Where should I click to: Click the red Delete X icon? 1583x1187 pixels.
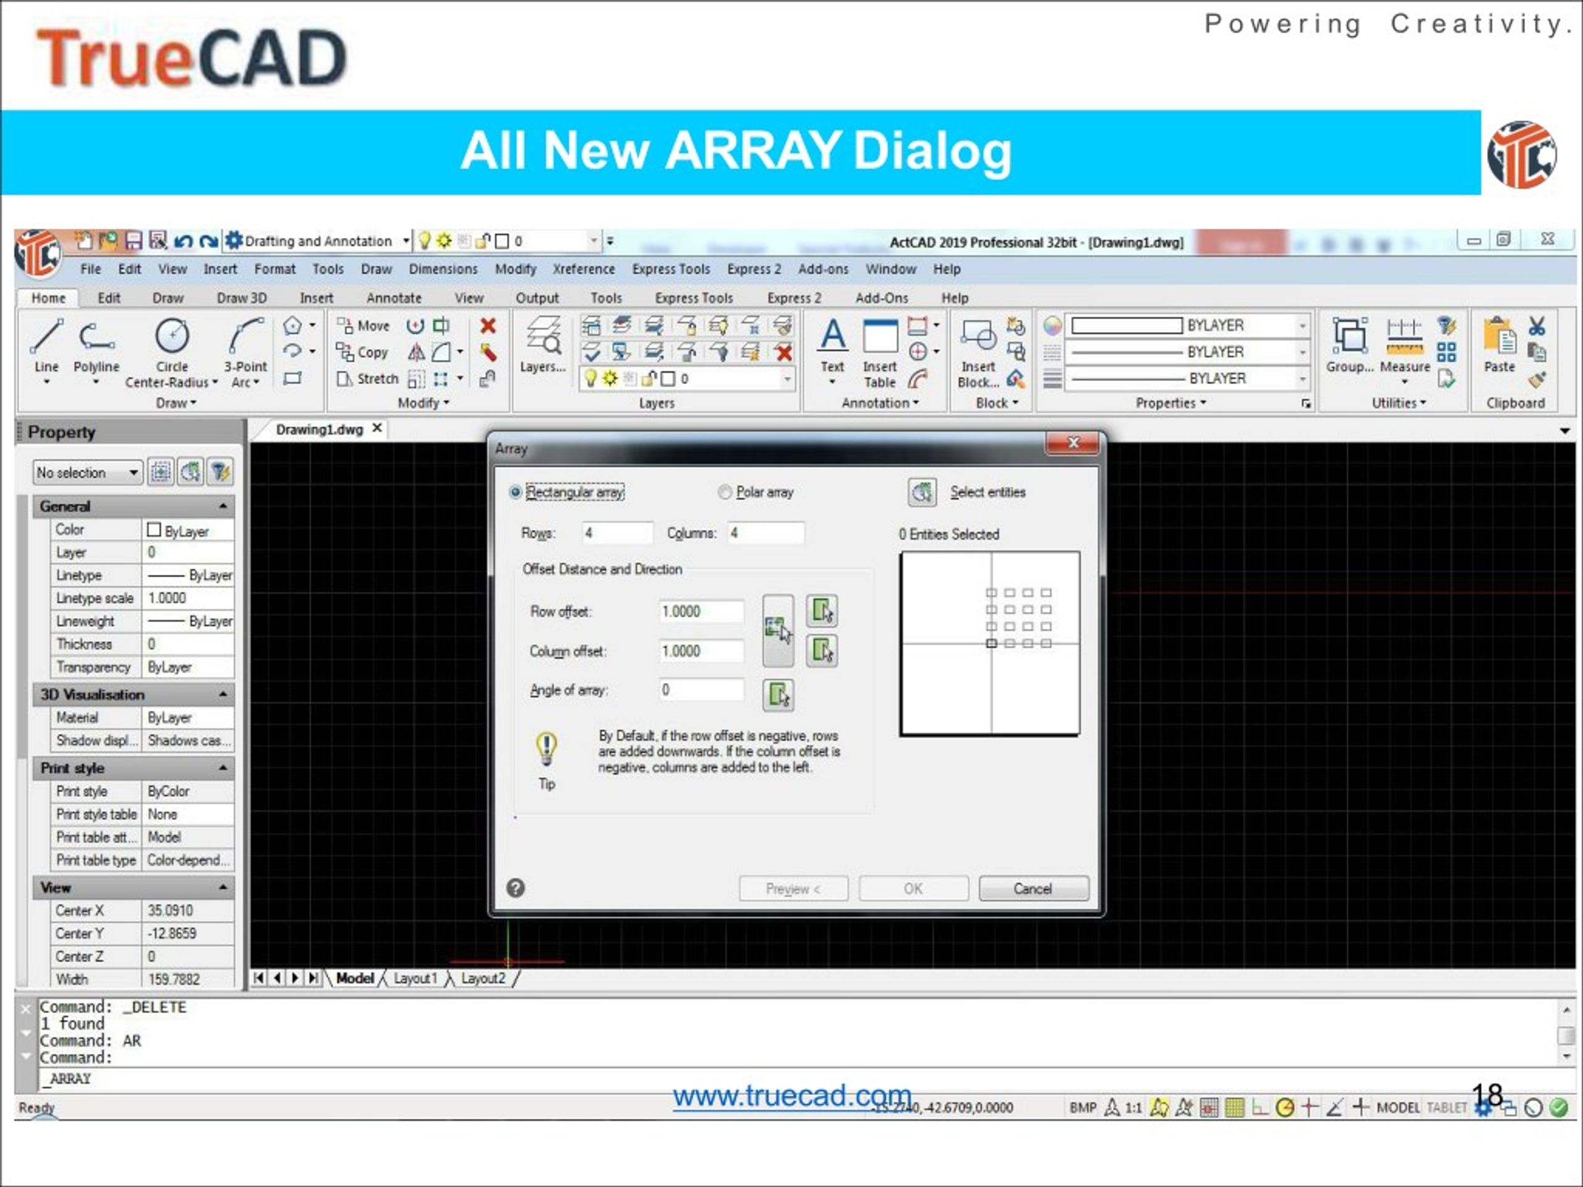point(488,326)
